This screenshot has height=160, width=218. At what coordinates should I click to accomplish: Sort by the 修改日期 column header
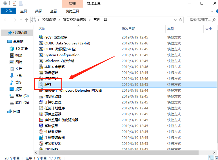[128, 29]
